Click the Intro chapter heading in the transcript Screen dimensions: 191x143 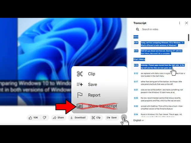[x=136, y=37]
